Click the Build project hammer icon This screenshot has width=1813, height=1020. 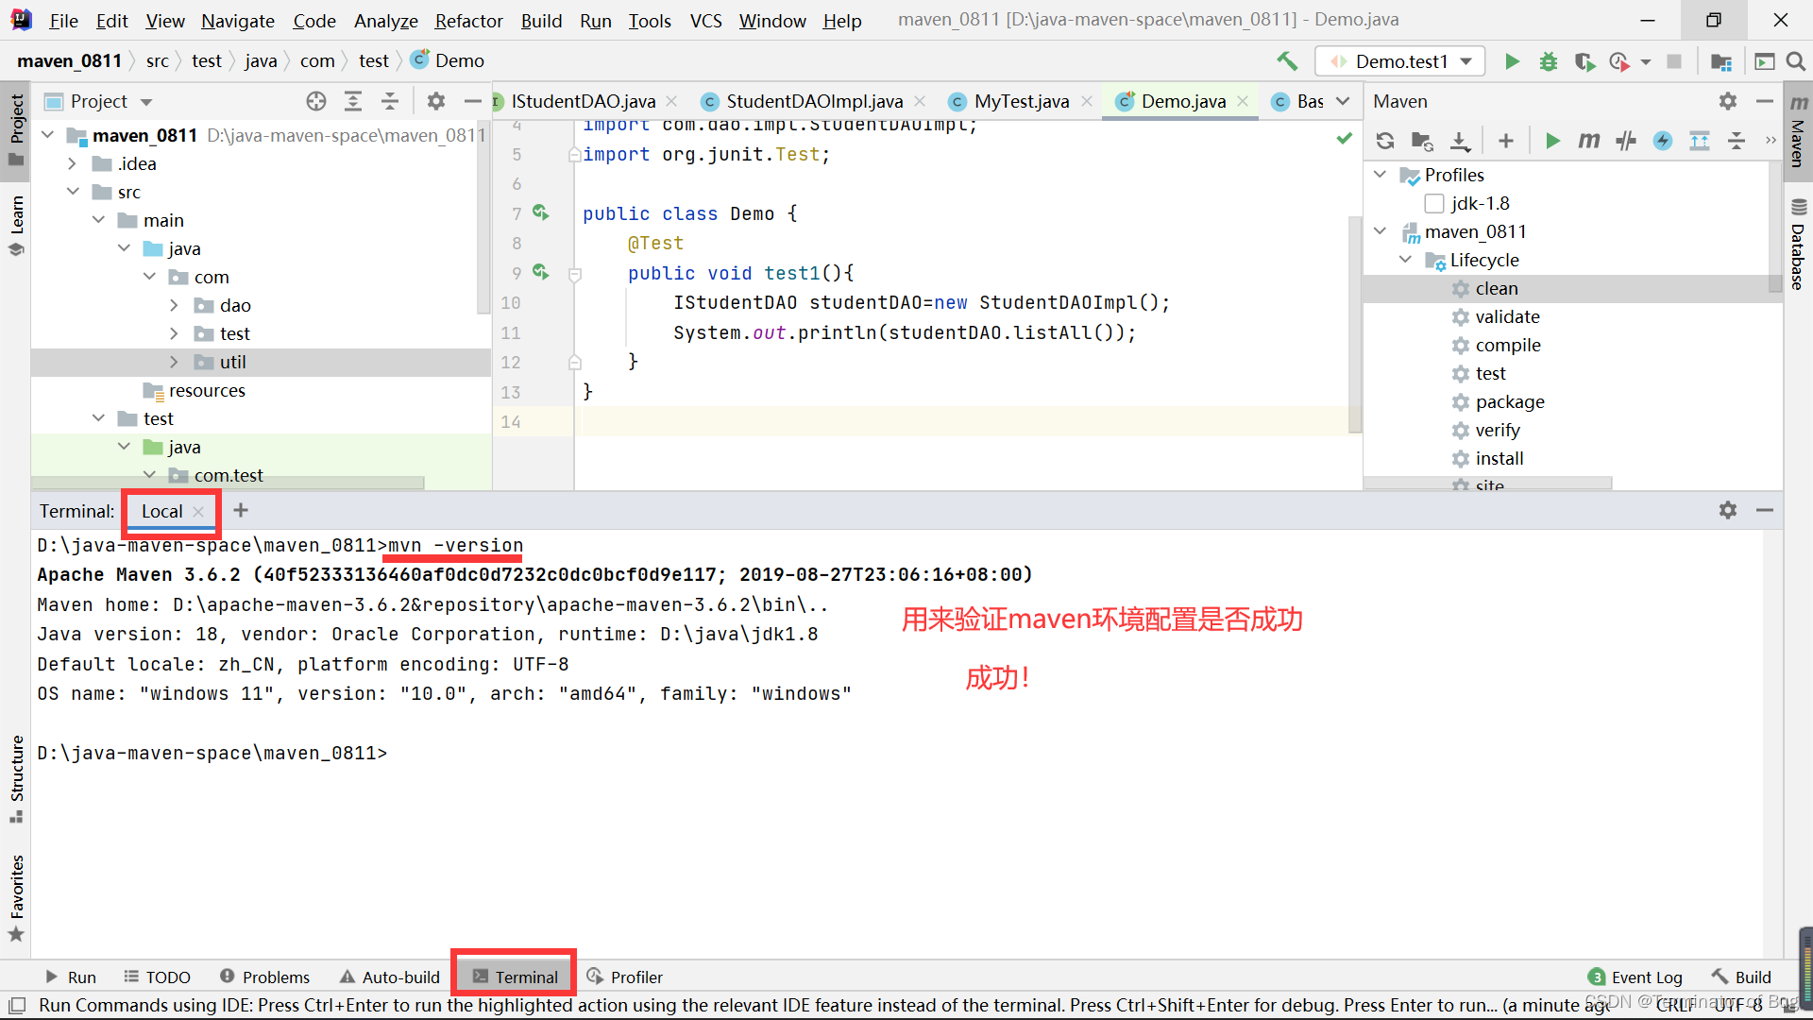pyautogui.click(x=1286, y=61)
